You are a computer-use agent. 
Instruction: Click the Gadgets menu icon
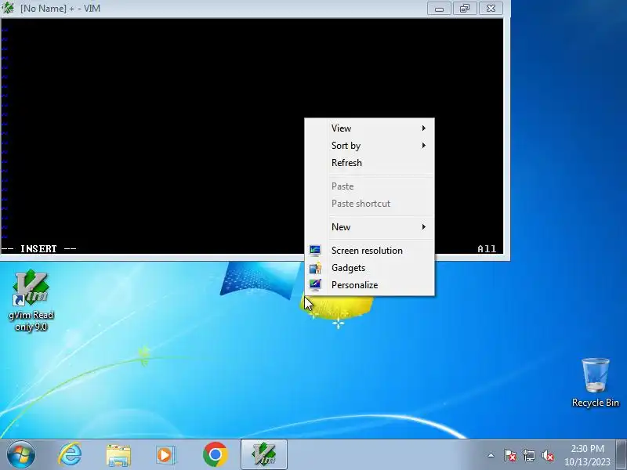(x=315, y=268)
